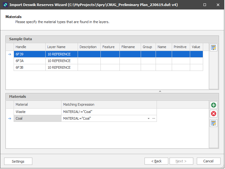Click the Matching Expression column header

[109, 104]
